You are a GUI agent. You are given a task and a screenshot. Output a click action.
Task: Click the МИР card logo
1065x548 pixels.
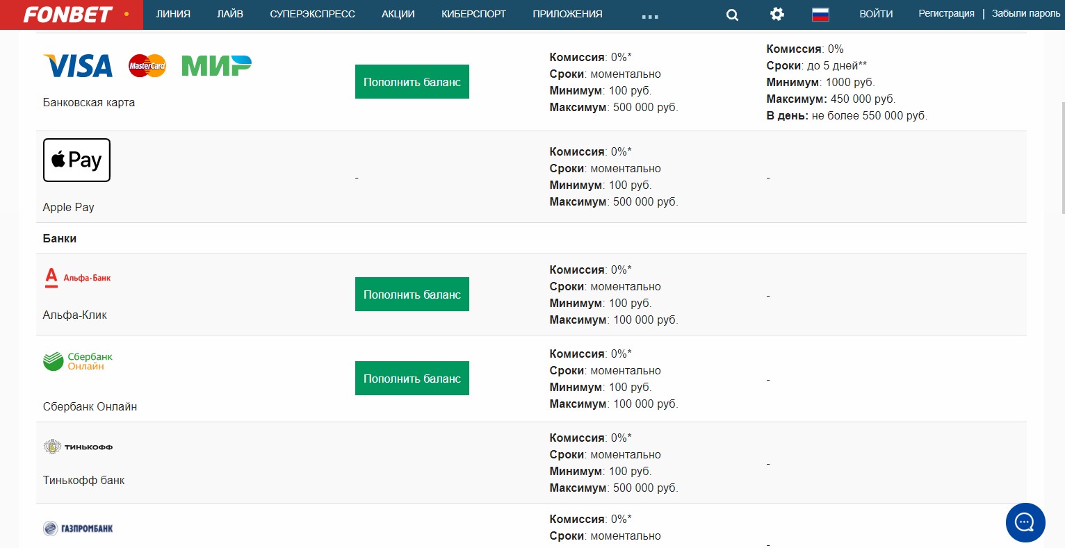[216, 66]
